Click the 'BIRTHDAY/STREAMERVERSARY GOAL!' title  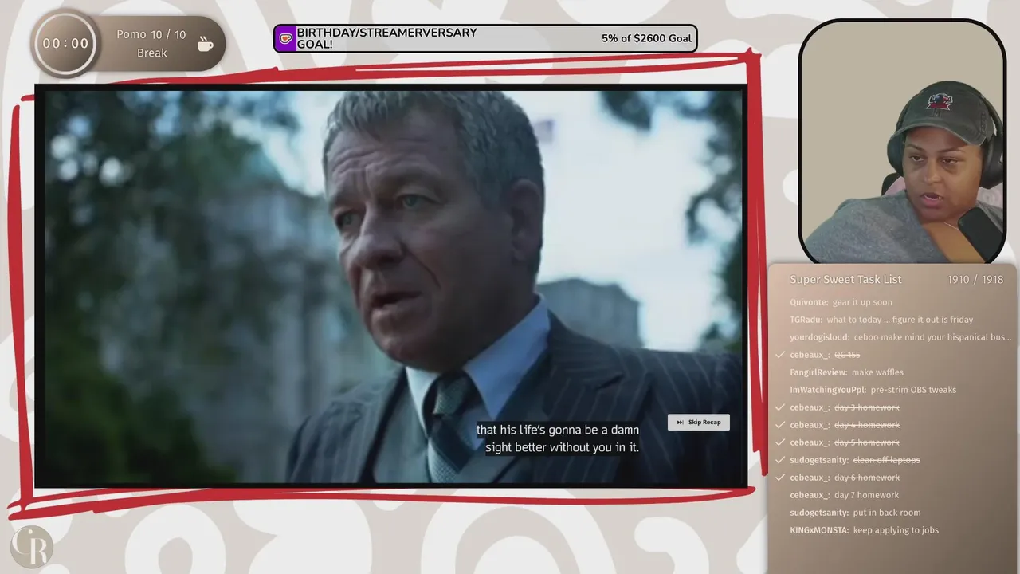[x=386, y=38]
